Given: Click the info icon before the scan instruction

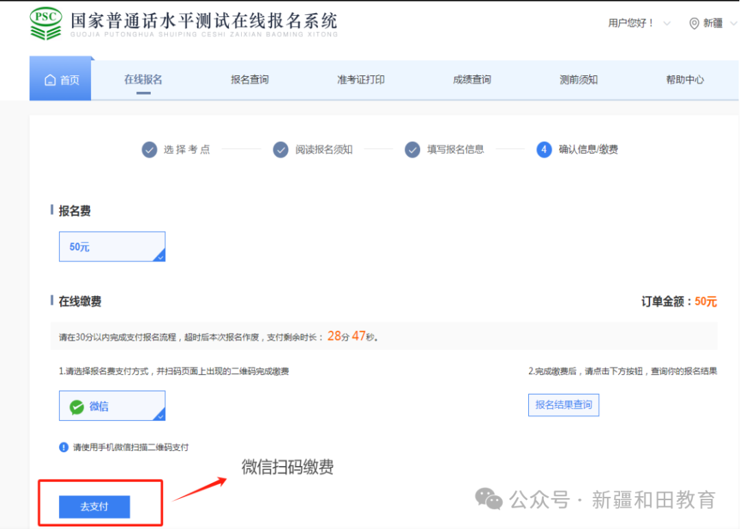Looking at the screenshot, I should click(62, 447).
